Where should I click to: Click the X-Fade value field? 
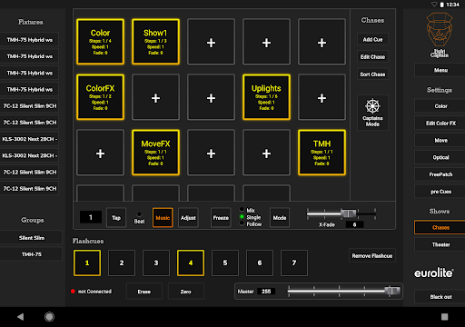click(x=354, y=224)
